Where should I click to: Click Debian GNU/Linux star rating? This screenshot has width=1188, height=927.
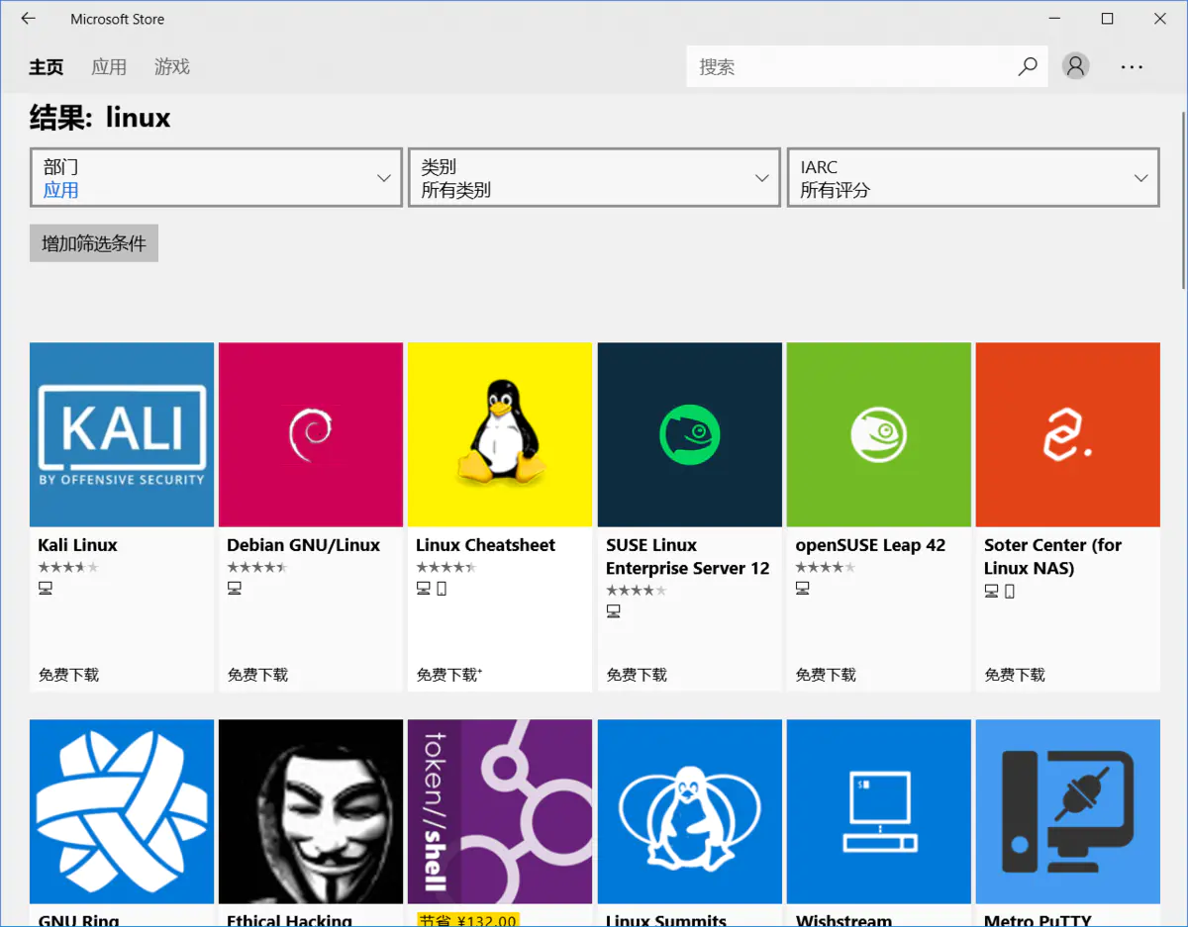257,567
